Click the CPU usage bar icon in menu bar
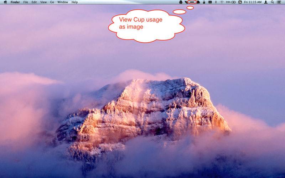Screen dimensions: 285x178 click(192, 2)
